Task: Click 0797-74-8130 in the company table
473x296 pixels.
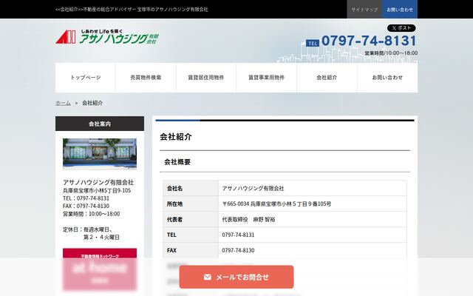Action: click(x=238, y=250)
